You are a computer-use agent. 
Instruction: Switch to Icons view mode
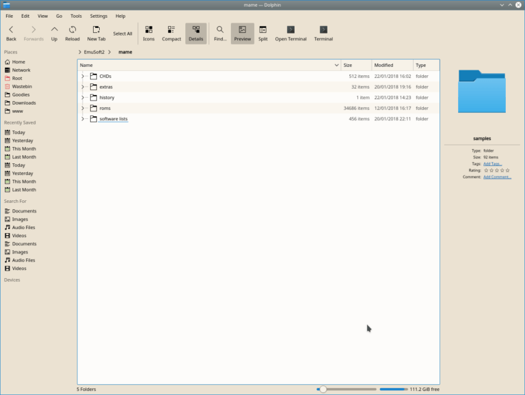tap(148, 33)
